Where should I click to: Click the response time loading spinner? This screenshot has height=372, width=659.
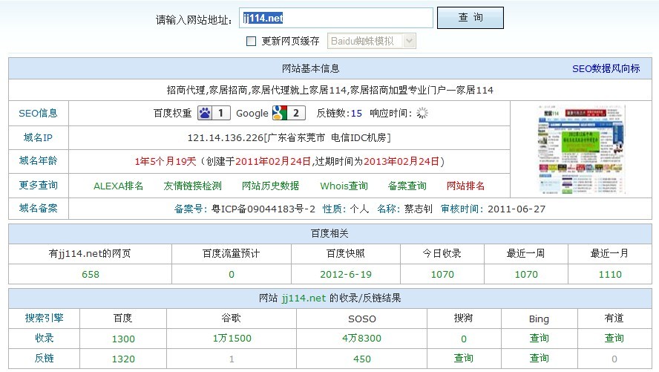422,113
